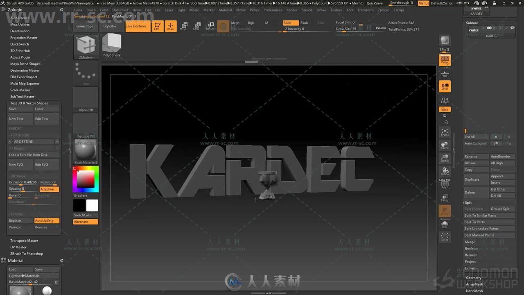Select the Move transform icon
Viewport: 524px width, 295px height.
(x=183, y=26)
